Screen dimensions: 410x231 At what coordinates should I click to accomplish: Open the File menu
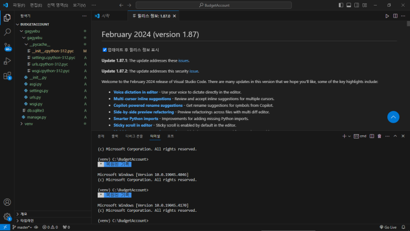19,5
